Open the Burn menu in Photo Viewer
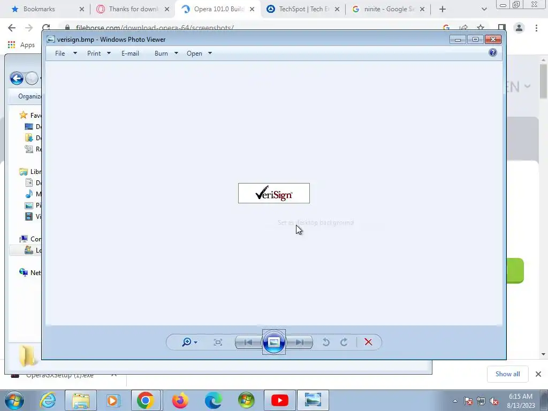548x411 pixels. pos(161,54)
